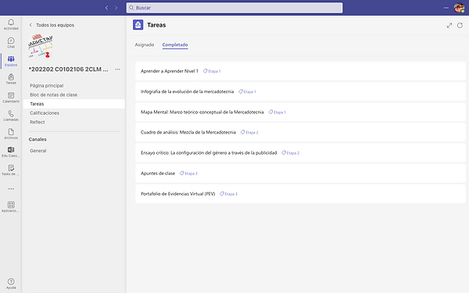The height and width of the screenshot is (293, 469).
Task: Open the Edu Class app icon
Action: [11, 152]
